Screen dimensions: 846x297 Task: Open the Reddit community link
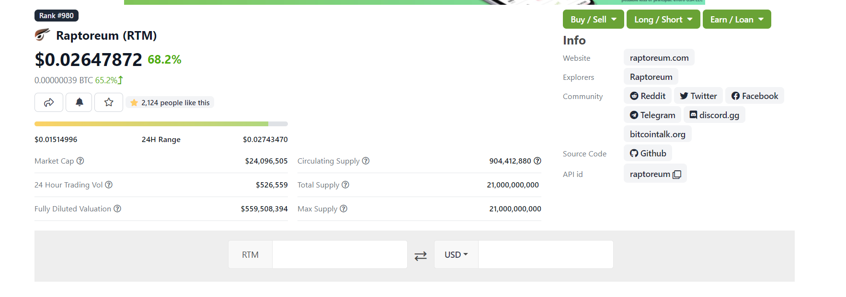click(648, 96)
